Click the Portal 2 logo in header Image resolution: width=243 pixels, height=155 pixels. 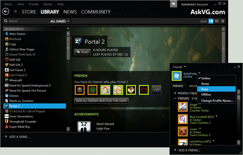click(78, 41)
